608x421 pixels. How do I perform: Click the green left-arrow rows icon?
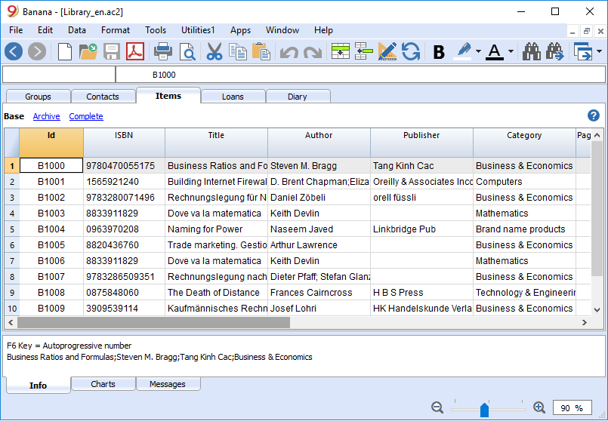tap(364, 51)
